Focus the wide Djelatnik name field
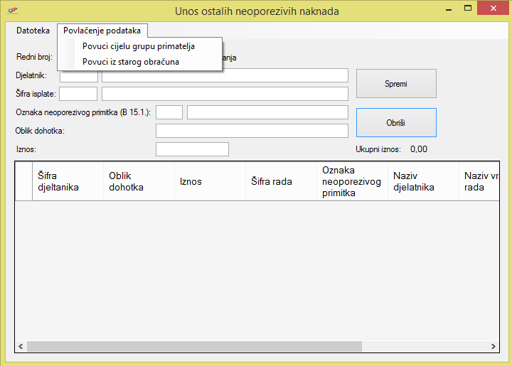The width and height of the screenshot is (512, 366). coord(225,75)
